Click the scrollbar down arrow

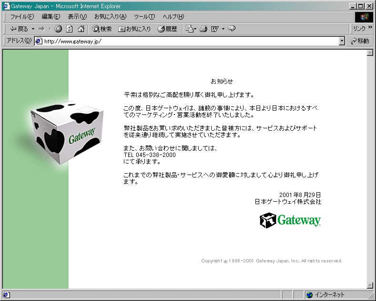point(370,285)
